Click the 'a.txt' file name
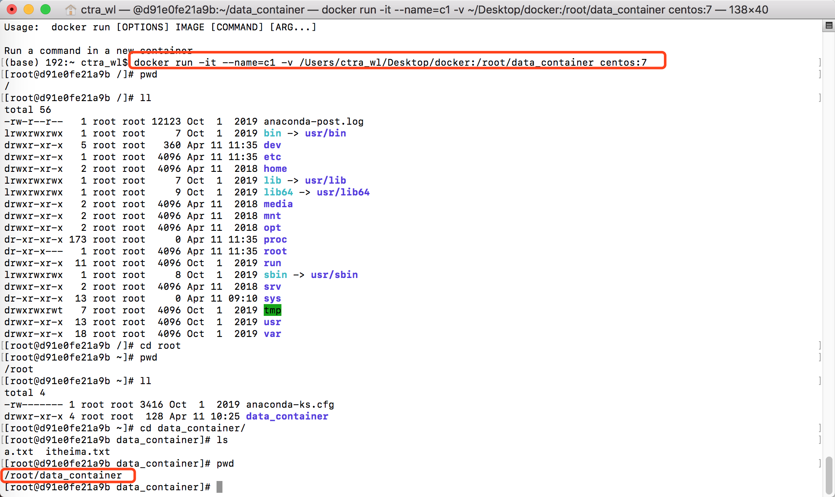This screenshot has height=497, width=835. tap(19, 452)
